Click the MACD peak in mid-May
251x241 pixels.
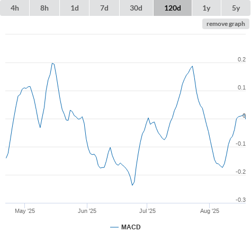coord(52,63)
